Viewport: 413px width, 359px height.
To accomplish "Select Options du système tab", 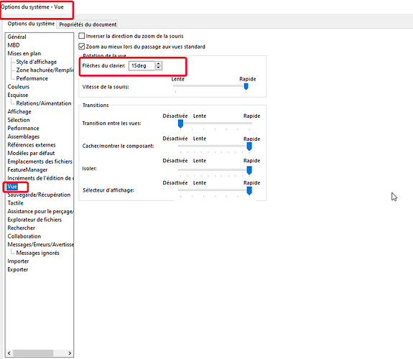I will [x=31, y=24].
